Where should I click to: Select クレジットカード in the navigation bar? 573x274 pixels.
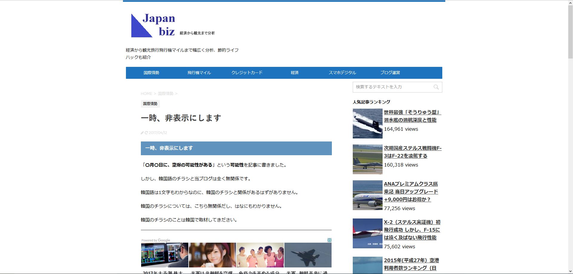(x=247, y=73)
